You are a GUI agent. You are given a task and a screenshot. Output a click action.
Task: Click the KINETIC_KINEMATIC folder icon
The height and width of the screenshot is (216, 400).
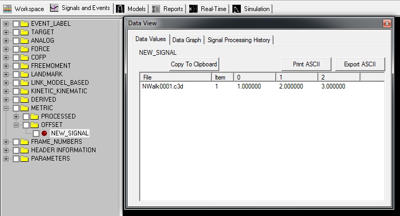pyautogui.click(x=24, y=91)
